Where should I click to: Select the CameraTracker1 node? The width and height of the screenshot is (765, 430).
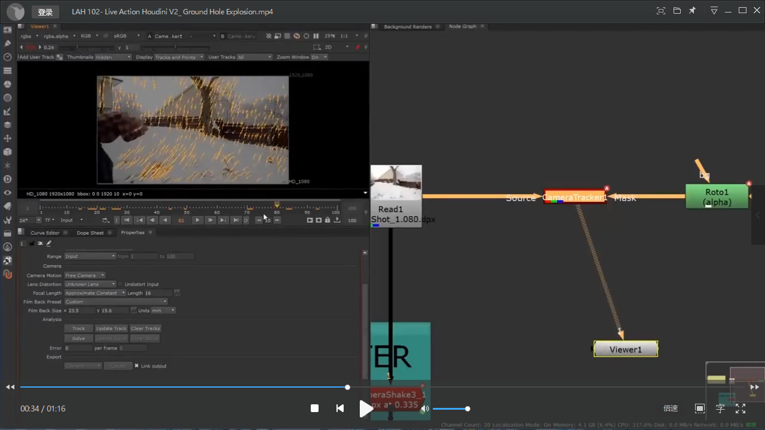575,197
